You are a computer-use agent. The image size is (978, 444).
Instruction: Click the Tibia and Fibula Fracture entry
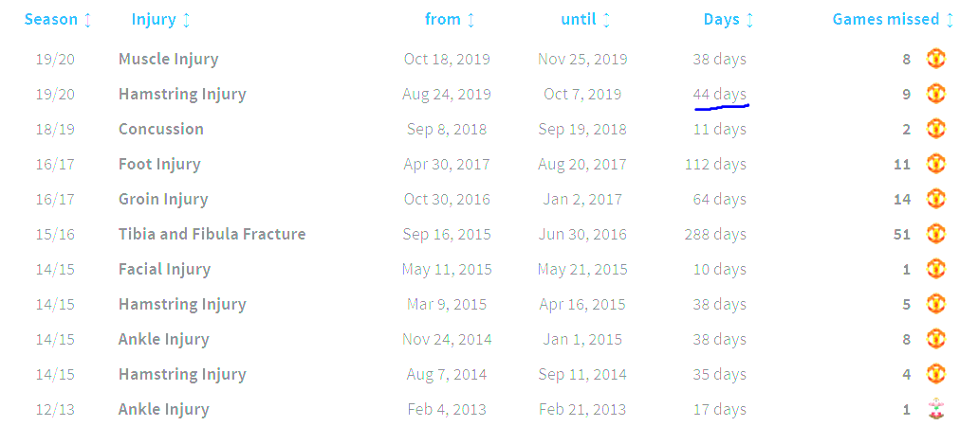click(x=212, y=234)
